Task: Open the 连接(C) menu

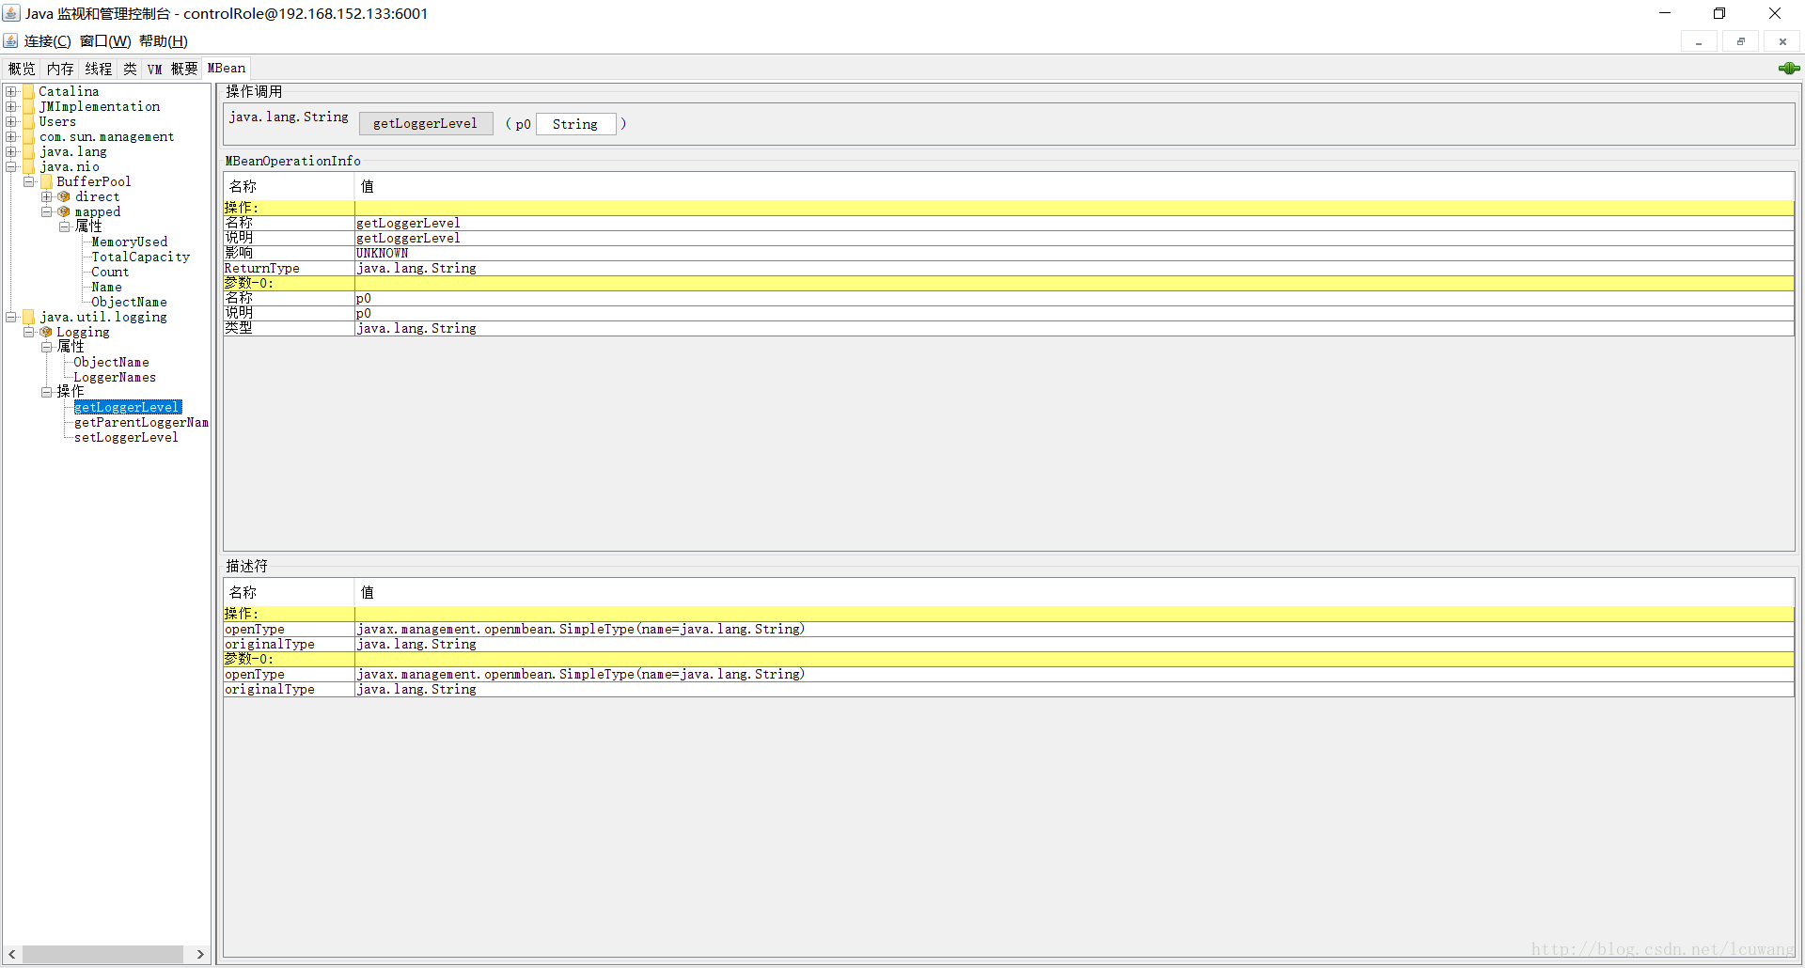Action: (x=47, y=40)
